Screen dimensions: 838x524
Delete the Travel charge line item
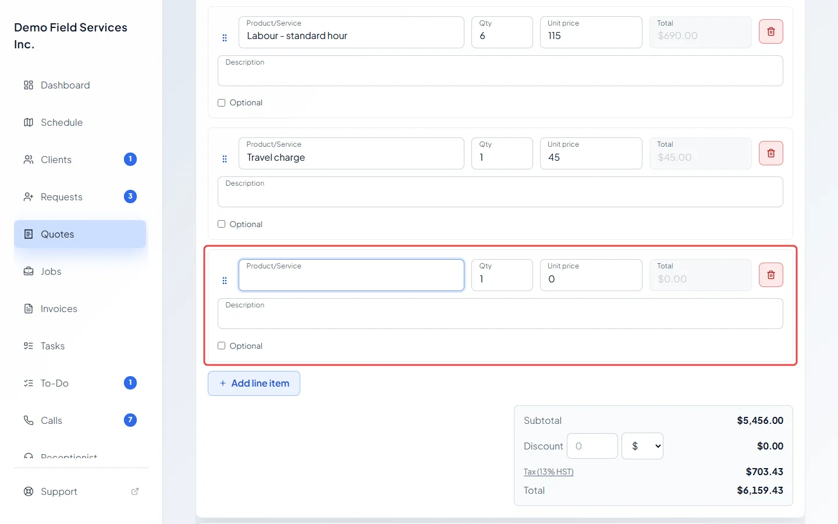(x=770, y=153)
